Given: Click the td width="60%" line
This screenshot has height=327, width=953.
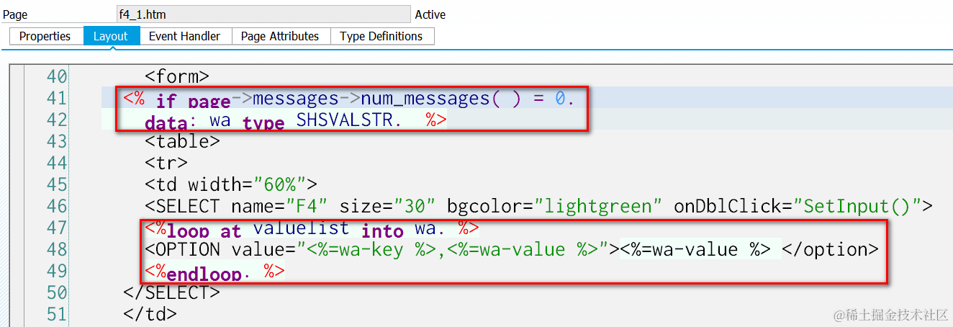Looking at the screenshot, I should pos(231,184).
